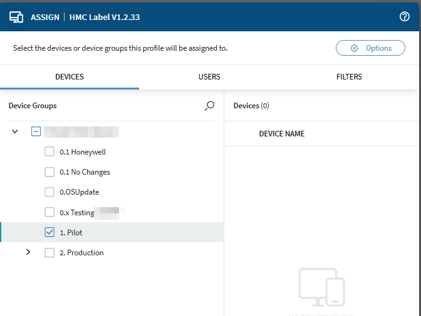Screen dimensions: 421x316
Task: Select the Devices tab
Action: point(70,77)
